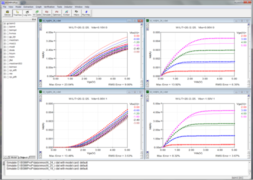Select the Object tab
Screen dimensions: 253x180
pyautogui.click(x=24, y=157)
